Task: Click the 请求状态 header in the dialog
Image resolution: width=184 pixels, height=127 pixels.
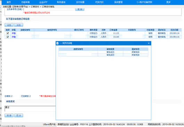Action: tap(136, 49)
